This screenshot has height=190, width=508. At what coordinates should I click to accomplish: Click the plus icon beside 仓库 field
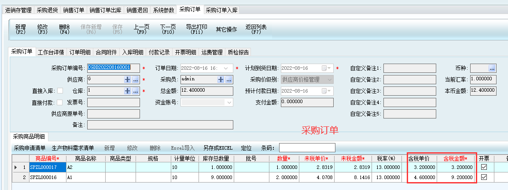point(128,91)
